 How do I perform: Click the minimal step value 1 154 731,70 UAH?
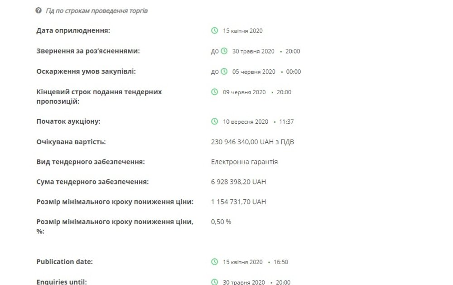click(x=238, y=202)
